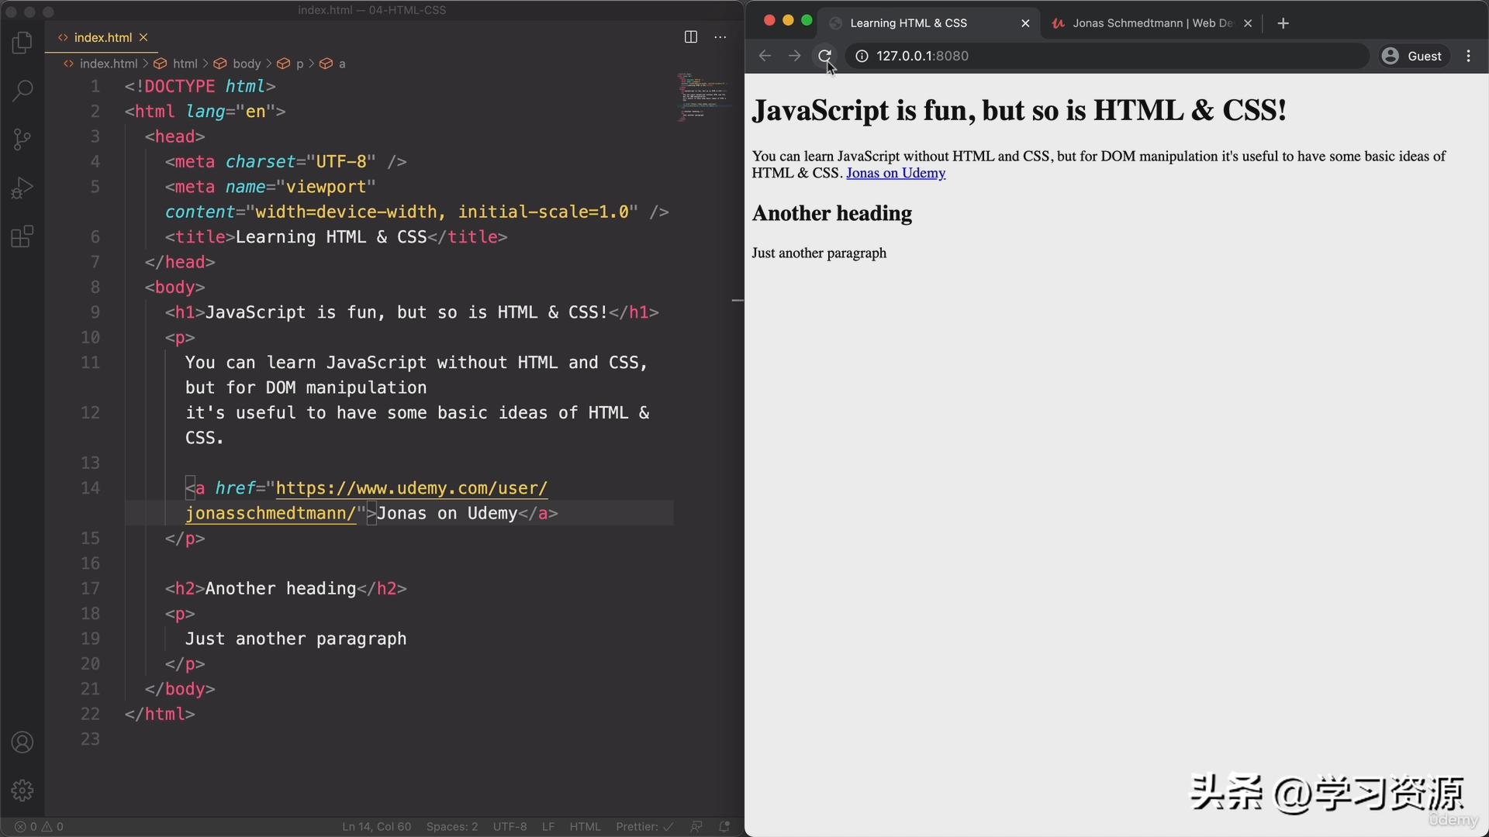This screenshot has width=1489, height=837.
Task: Select the index.html editor tab
Action: [101, 37]
